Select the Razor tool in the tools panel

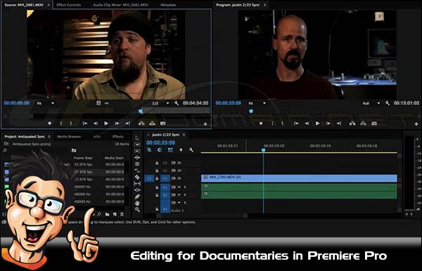click(x=137, y=177)
